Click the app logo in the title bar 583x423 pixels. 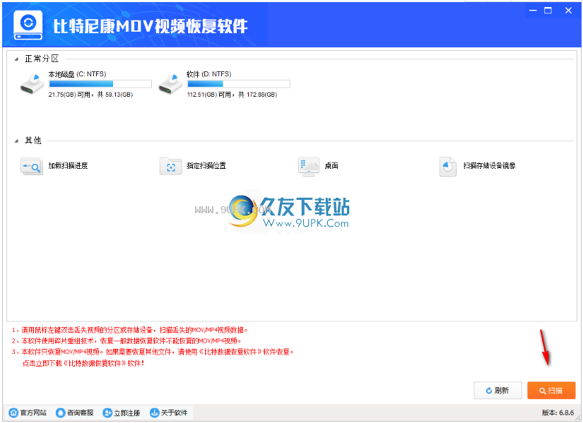tap(28, 25)
